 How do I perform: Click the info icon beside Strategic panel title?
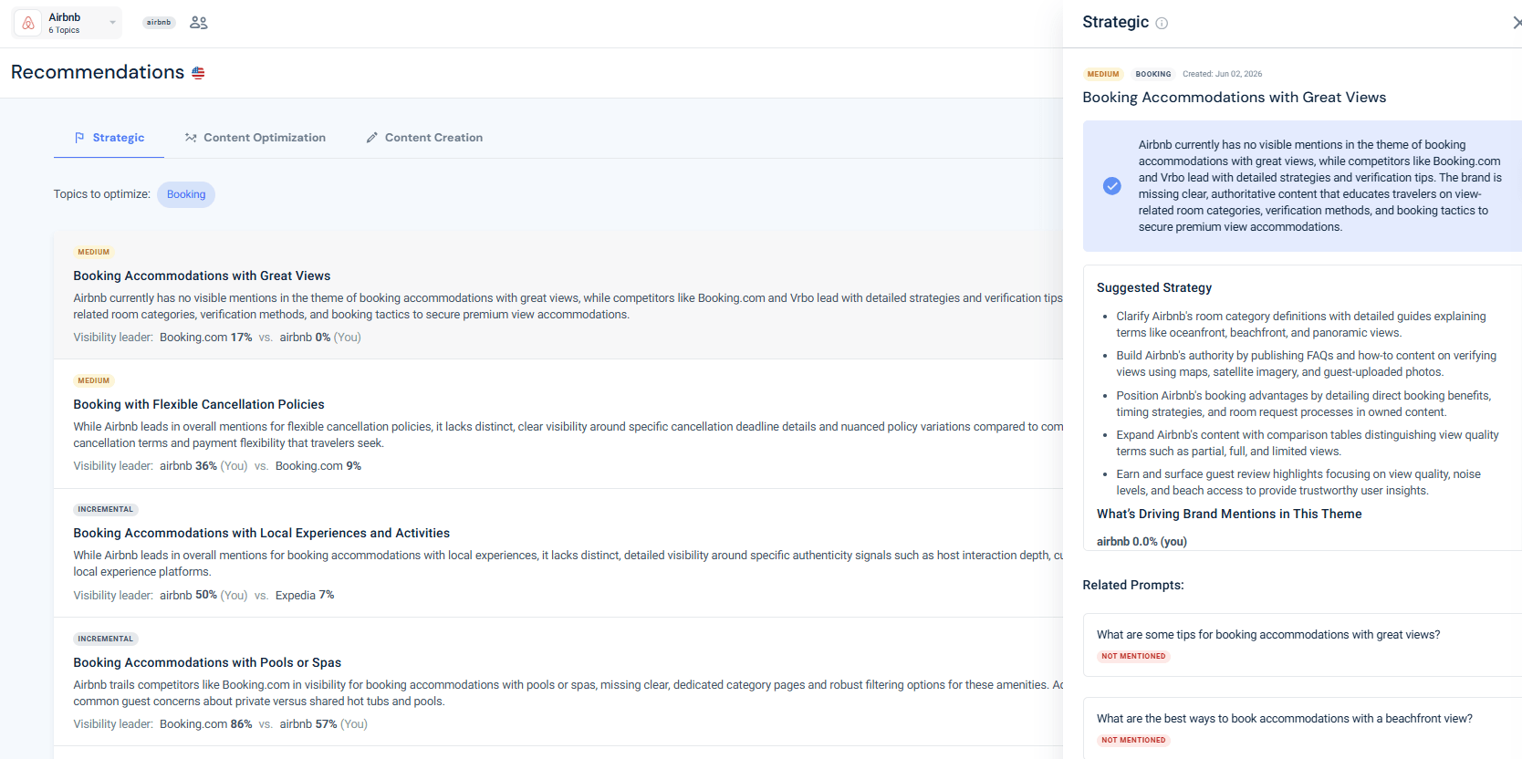click(x=1162, y=24)
